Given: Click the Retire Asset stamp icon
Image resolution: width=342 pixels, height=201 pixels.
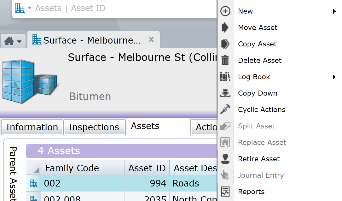Looking at the screenshot, I should click(x=225, y=159).
